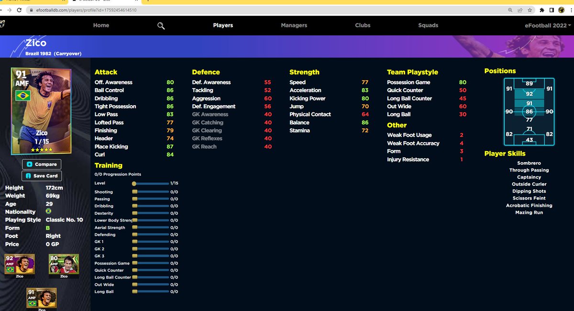The image size is (574, 311).
Task: Navigate to the Clubs page
Action: [362, 25]
